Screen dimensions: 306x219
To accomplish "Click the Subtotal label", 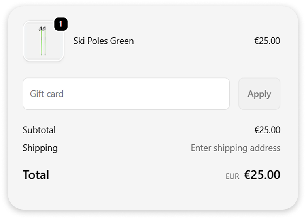I will click(39, 130).
